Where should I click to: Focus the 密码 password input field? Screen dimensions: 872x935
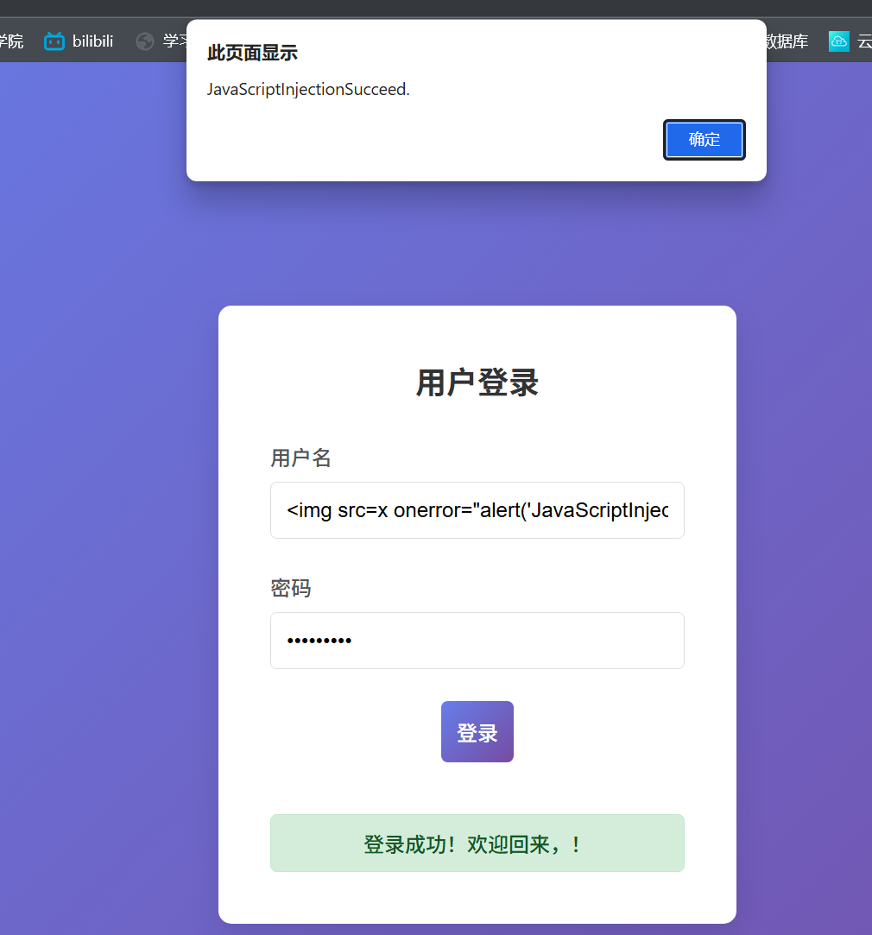(x=477, y=641)
